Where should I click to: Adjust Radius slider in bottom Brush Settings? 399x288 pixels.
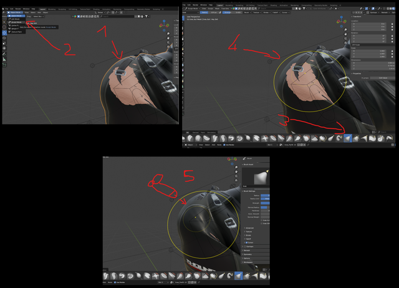265,195
